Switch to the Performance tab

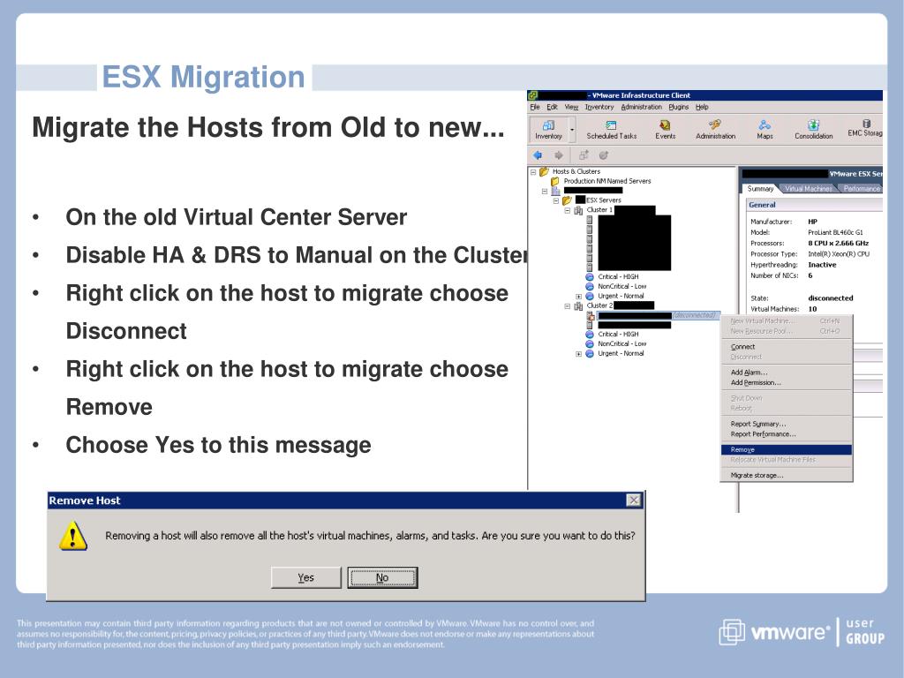tap(862, 189)
